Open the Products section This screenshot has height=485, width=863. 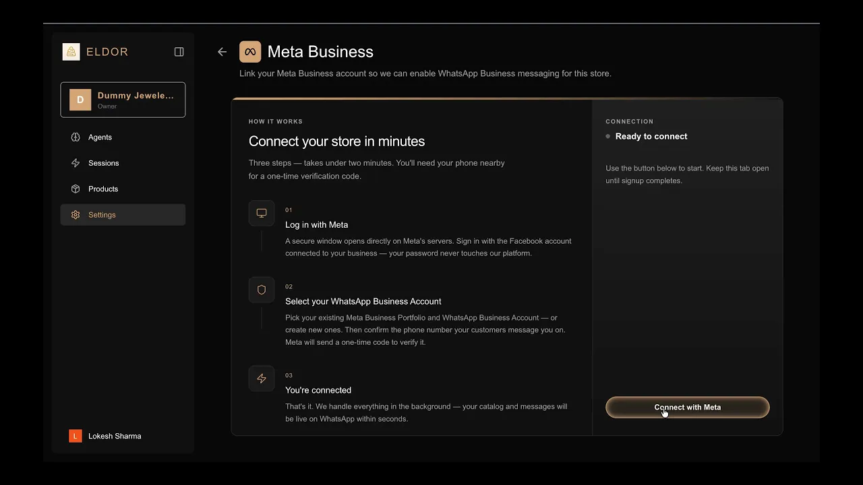point(123,189)
